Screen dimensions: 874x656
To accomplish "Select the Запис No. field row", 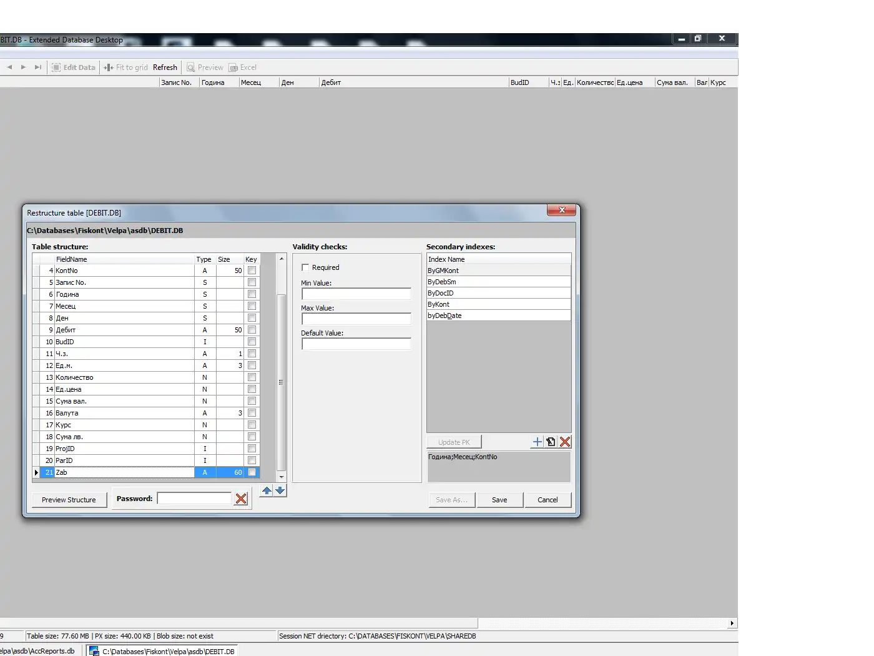I will (x=146, y=282).
